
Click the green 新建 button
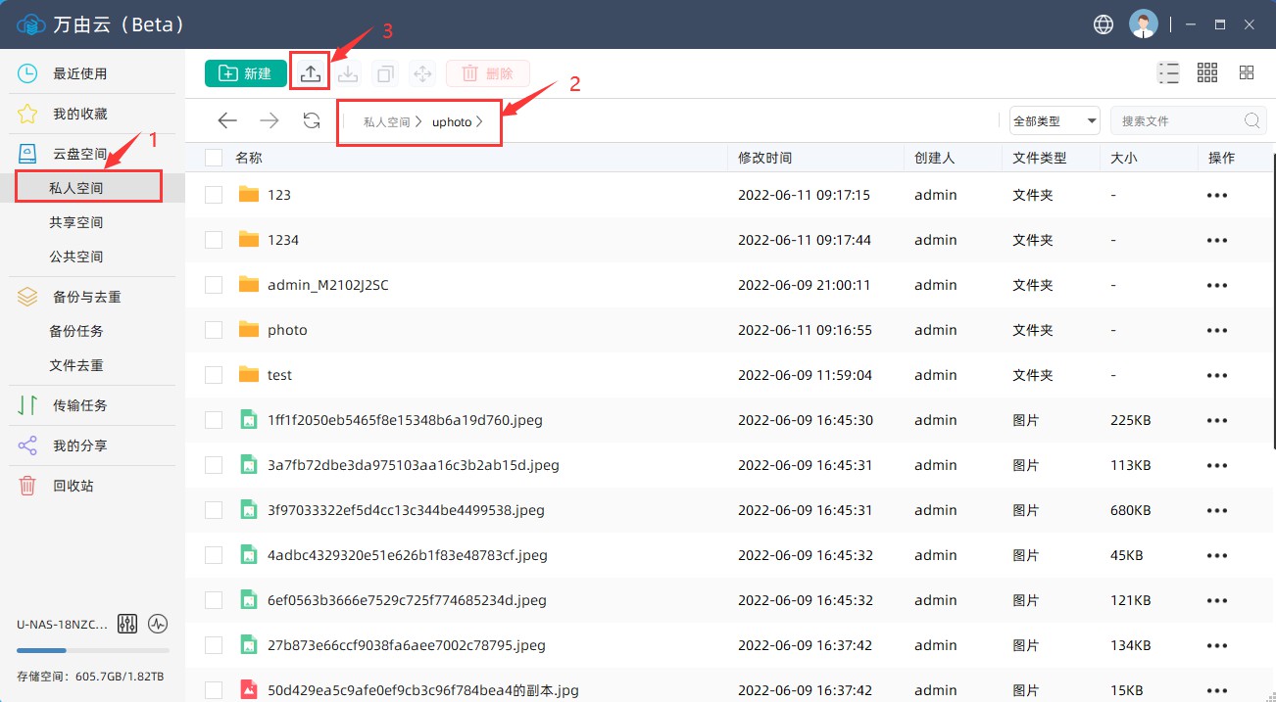tap(245, 73)
